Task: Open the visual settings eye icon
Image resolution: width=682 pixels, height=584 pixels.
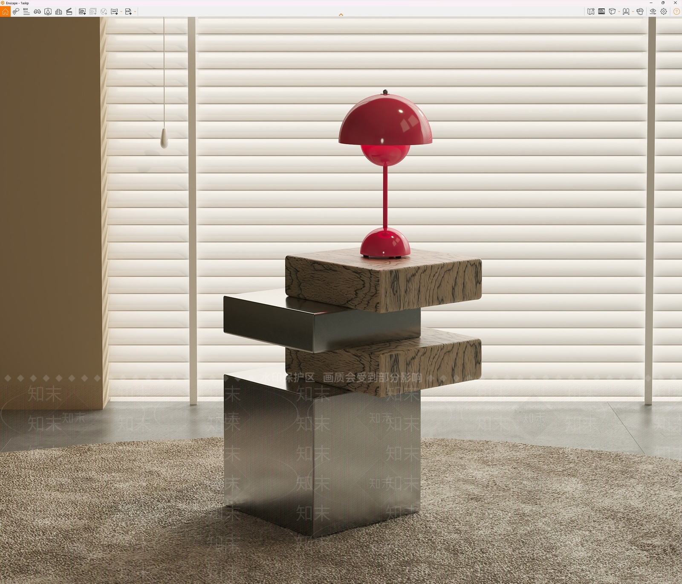Action: pos(653,12)
